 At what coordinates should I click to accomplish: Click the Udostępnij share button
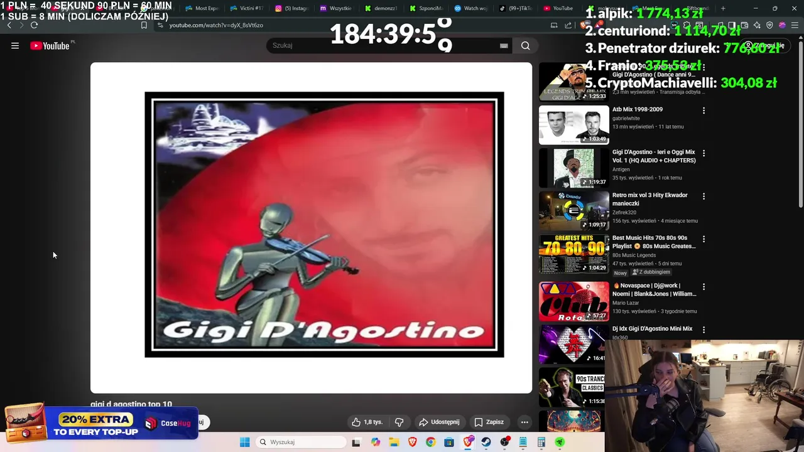[x=439, y=422]
